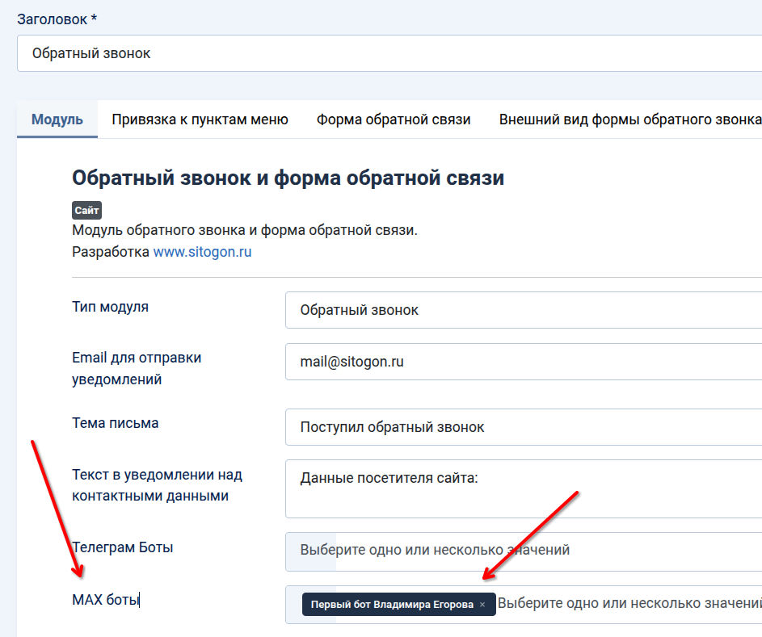Open Внешний вид формы обратного звонка tab

629,119
